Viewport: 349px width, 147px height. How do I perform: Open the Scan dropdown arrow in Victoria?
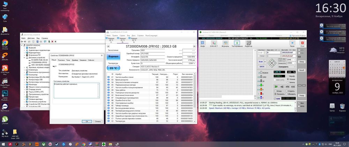point(265,62)
